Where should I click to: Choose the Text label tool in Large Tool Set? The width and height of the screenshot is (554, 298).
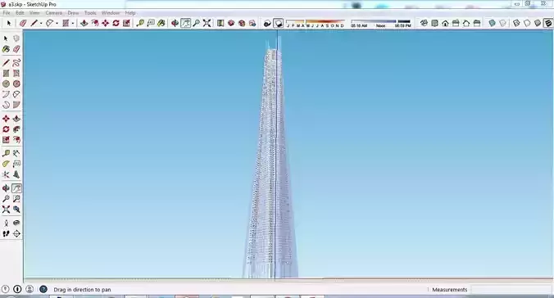pos(16,164)
